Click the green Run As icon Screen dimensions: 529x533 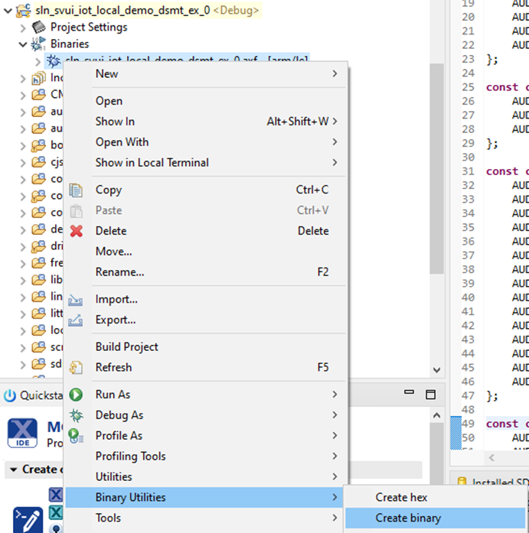click(76, 395)
